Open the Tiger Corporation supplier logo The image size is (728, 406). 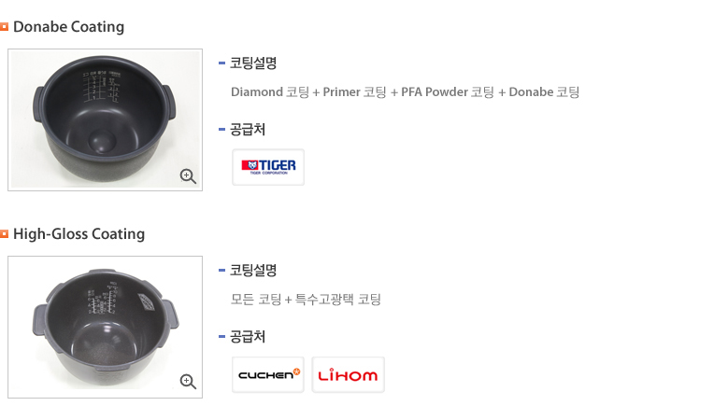[268, 167]
